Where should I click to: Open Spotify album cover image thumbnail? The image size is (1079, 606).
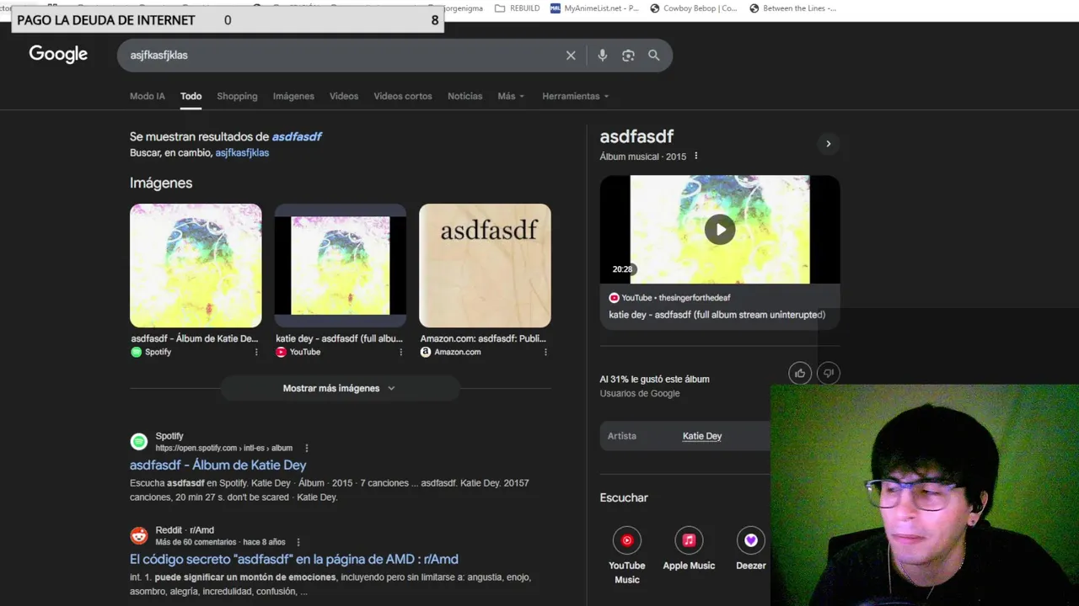[x=196, y=265]
